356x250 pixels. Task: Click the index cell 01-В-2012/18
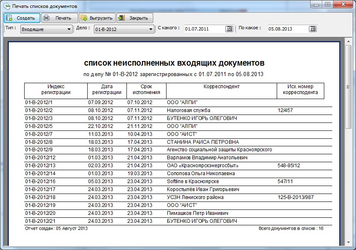[x=40, y=197]
